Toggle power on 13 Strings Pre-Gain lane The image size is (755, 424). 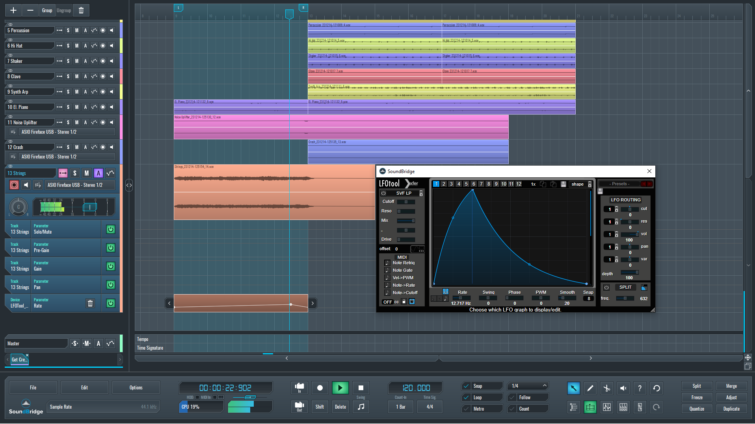pos(111,248)
